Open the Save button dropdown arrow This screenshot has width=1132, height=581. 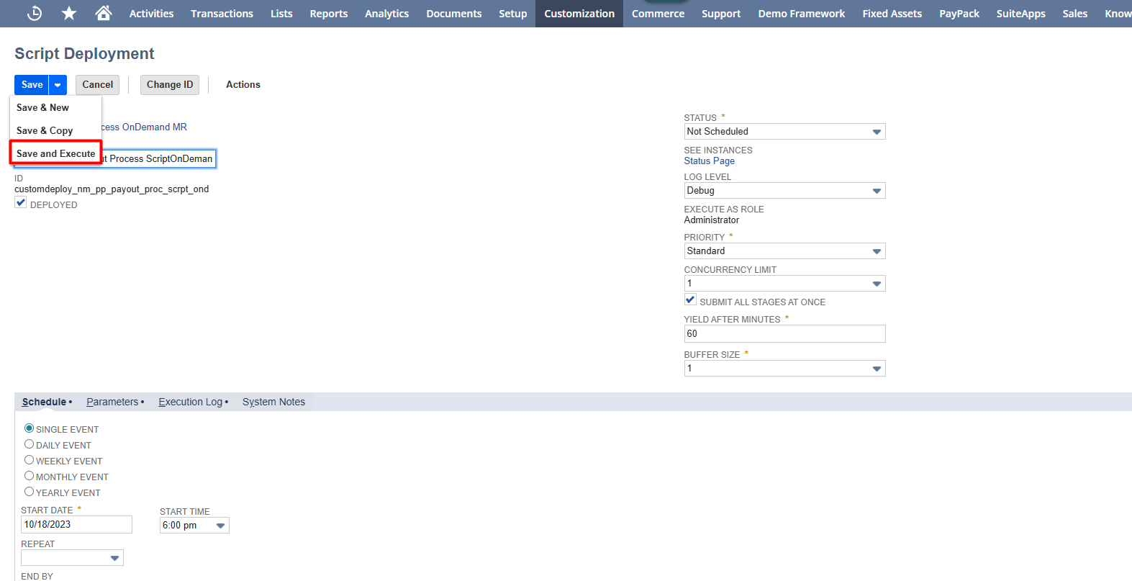58,85
